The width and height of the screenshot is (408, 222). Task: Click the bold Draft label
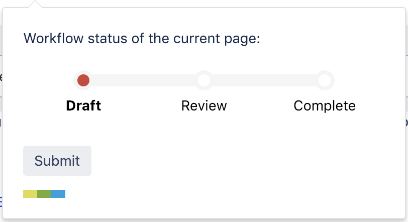coord(83,106)
